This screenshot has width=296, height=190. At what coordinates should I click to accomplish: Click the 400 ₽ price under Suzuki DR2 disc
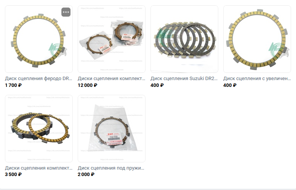[157, 85]
